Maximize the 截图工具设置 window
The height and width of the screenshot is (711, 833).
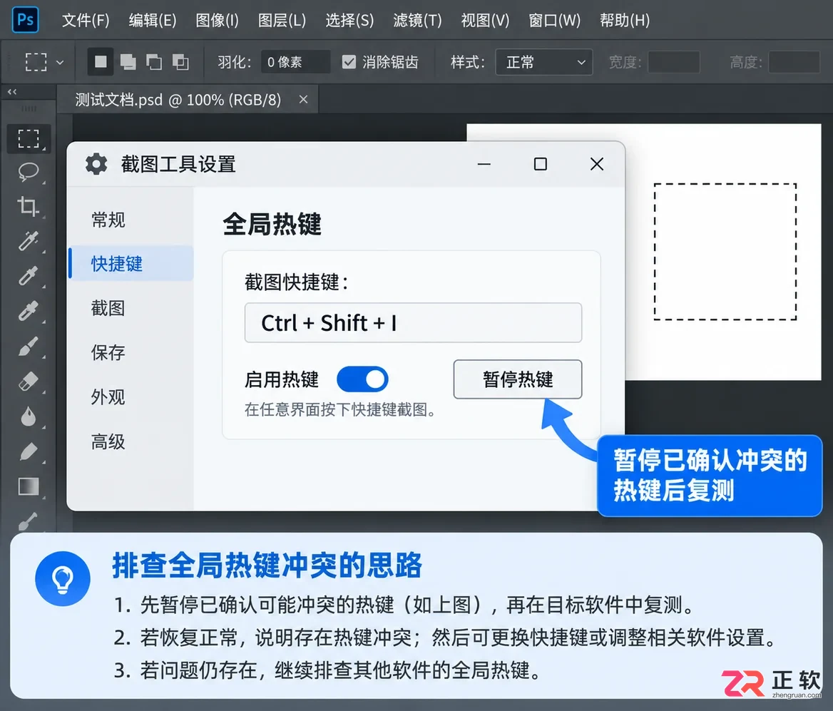[x=541, y=164]
